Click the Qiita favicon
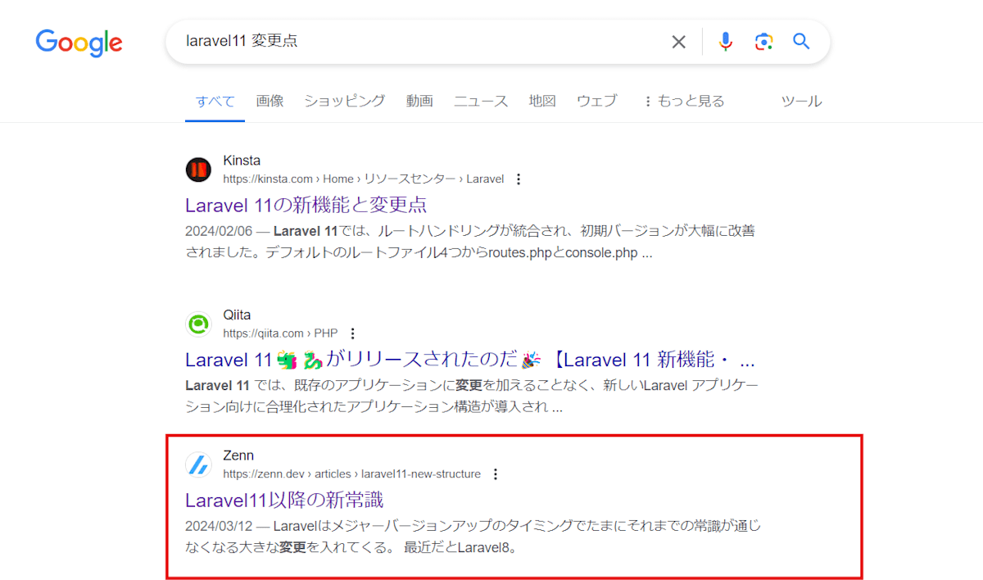 [x=198, y=324]
